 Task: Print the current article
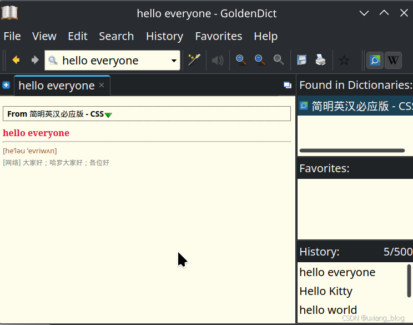320,60
